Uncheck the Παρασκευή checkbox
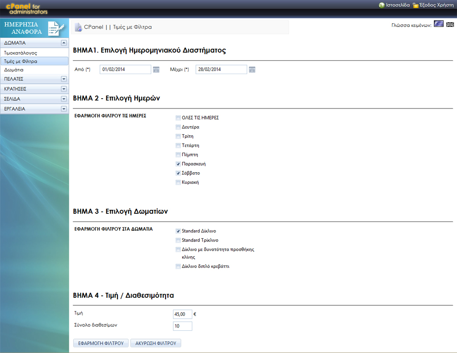The width and height of the screenshot is (457, 353). point(178,164)
